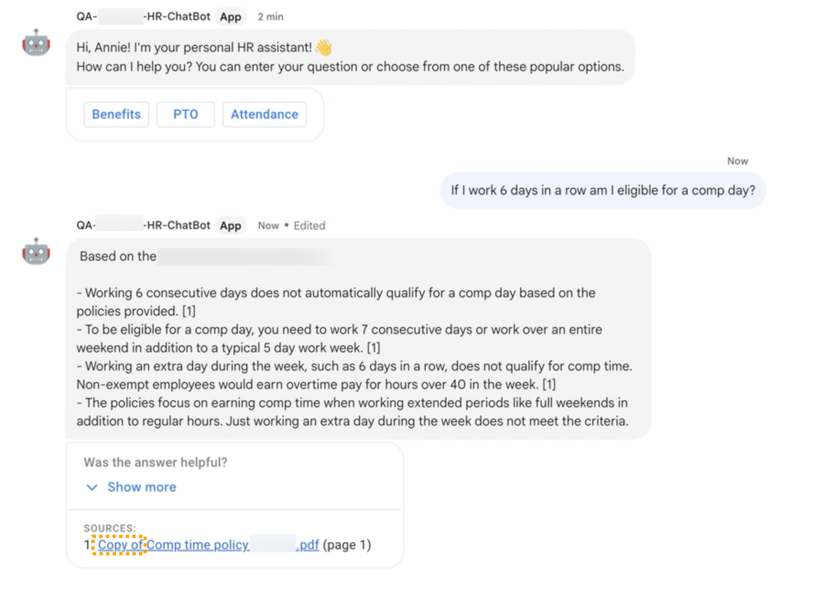
Task: Click the [1] citation after "5 day work week."
Action: (x=374, y=348)
